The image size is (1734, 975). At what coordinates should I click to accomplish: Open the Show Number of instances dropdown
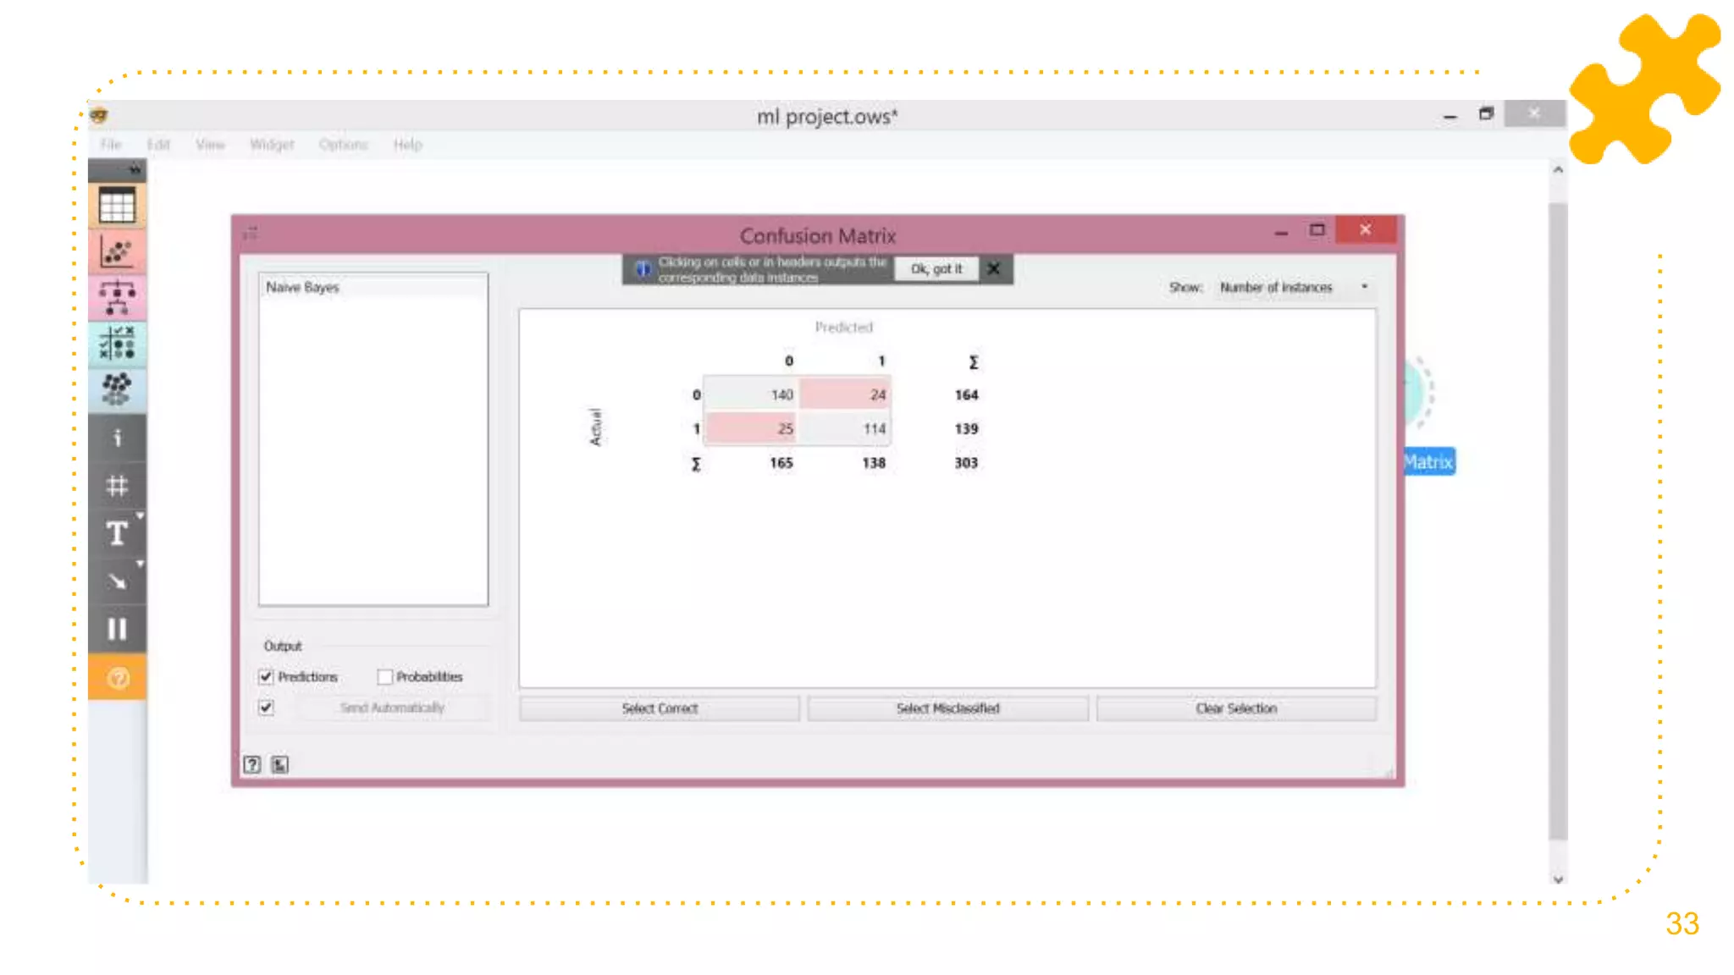tap(1293, 288)
